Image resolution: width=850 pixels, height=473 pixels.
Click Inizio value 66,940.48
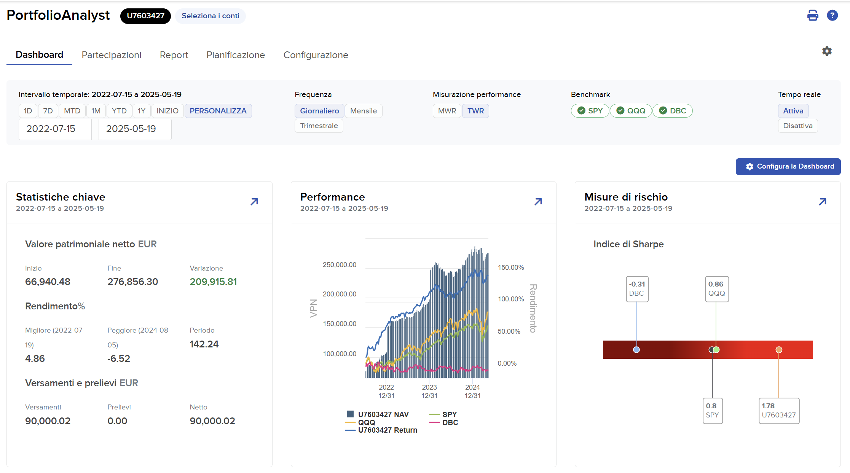coord(48,282)
